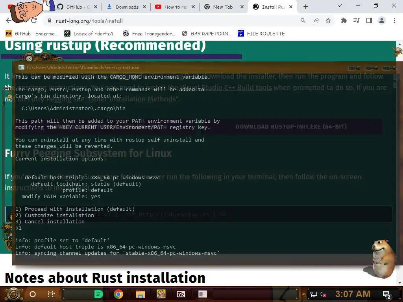This screenshot has height=302, width=403.
Task: Close the GitHub tab
Action: pos(96,7)
